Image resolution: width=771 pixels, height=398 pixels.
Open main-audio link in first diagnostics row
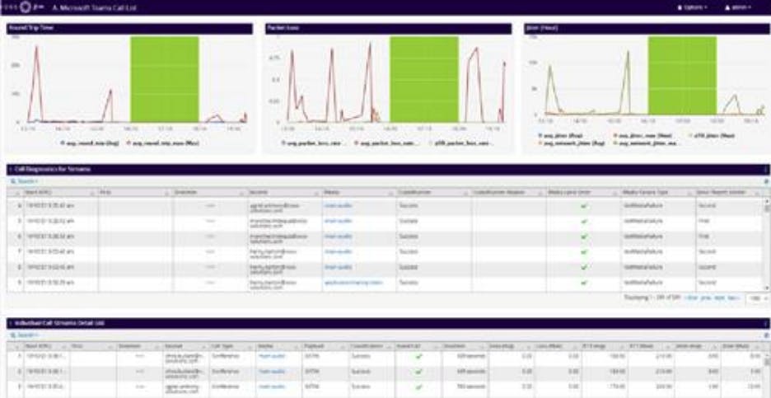(338, 203)
